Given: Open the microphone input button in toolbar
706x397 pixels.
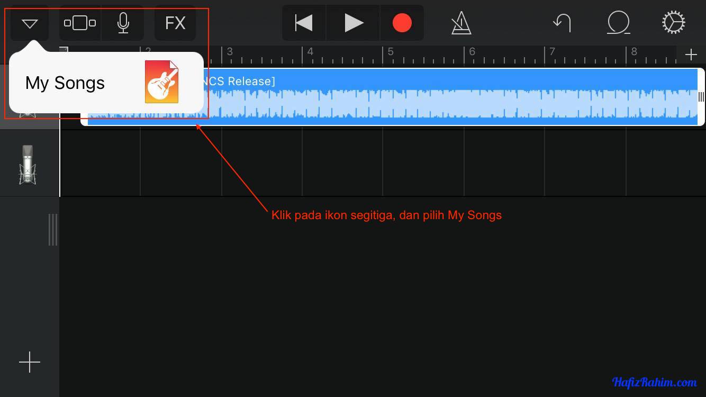Looking at the screenshot, I should coord(123,23).
